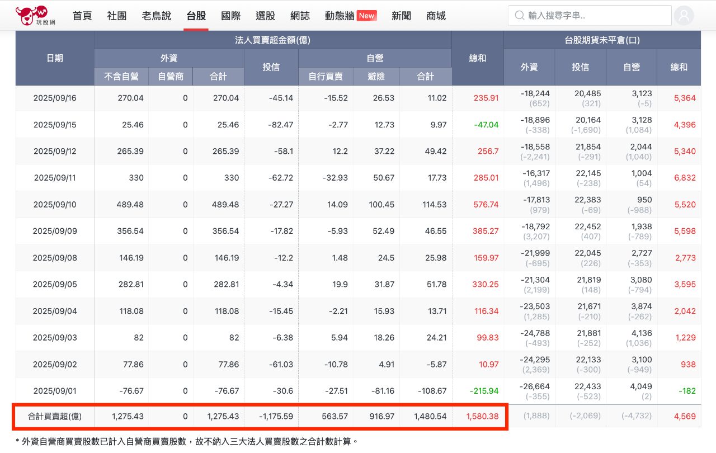Screen dimensions: 716x453
Task: Open the 國際 menu item
Action: [x=231, y=16]
